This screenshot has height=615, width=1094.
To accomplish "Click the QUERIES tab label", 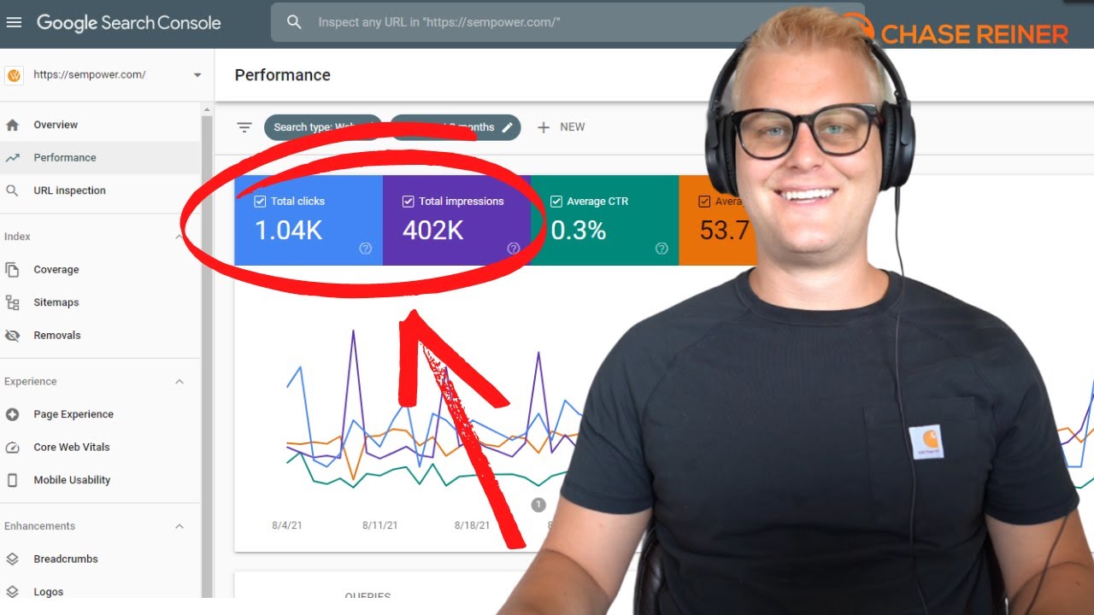I will (x=368, y=595).
